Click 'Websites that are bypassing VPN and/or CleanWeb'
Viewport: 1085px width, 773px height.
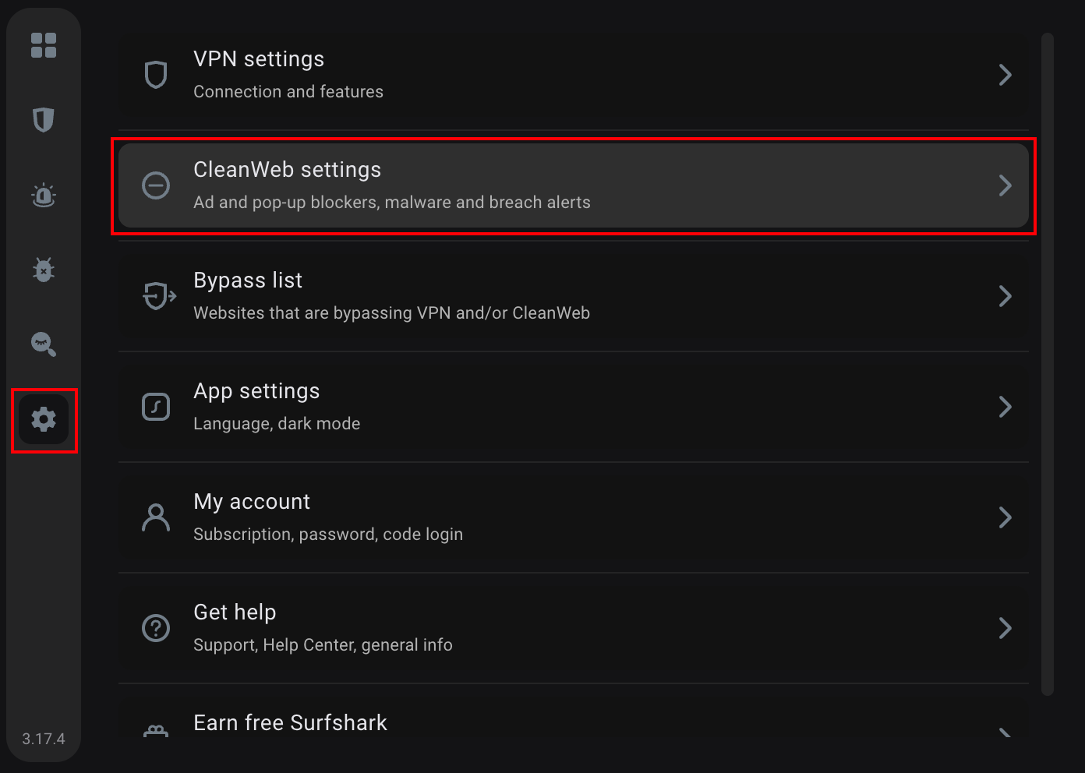coord(391,313)
